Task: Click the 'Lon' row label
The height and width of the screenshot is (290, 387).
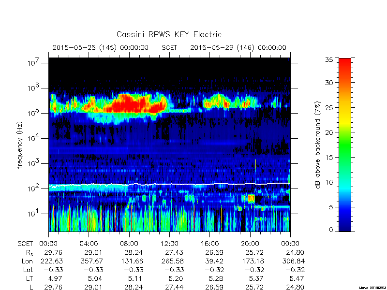Action: tap(27, 261)
